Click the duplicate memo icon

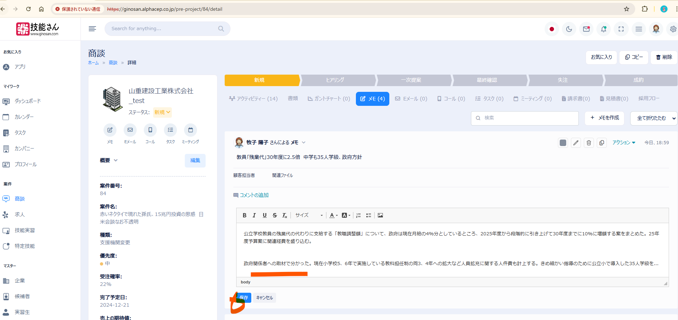pyautogui.click(x=602, y=143)
